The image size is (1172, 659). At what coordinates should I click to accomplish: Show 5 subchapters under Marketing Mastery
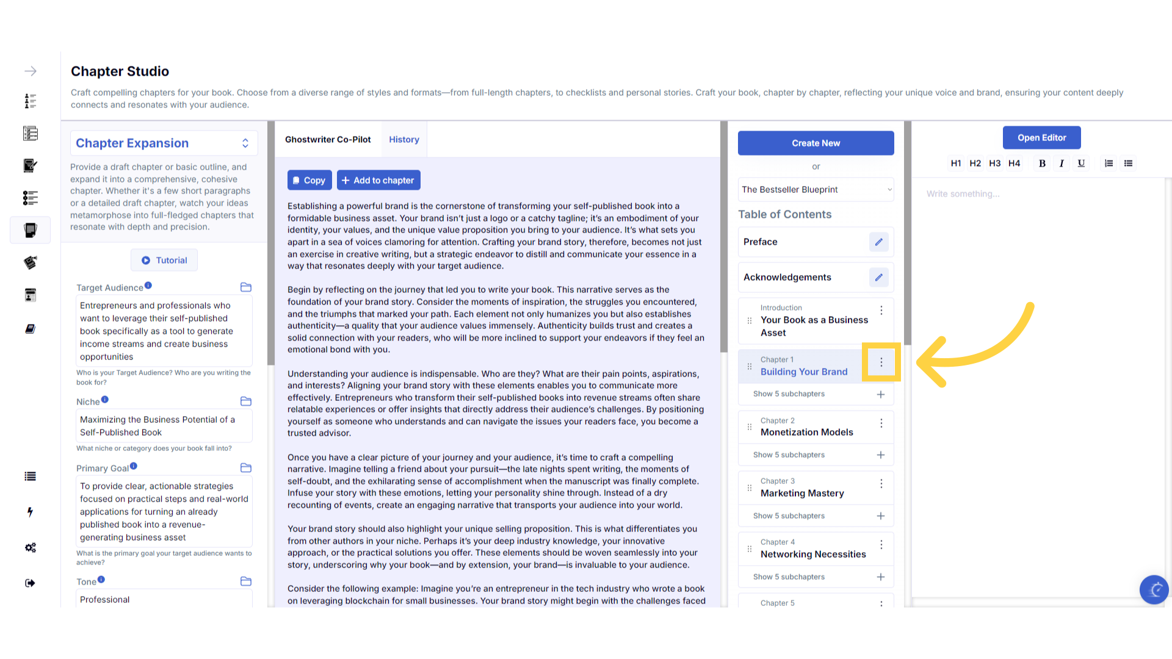(789, 516)
